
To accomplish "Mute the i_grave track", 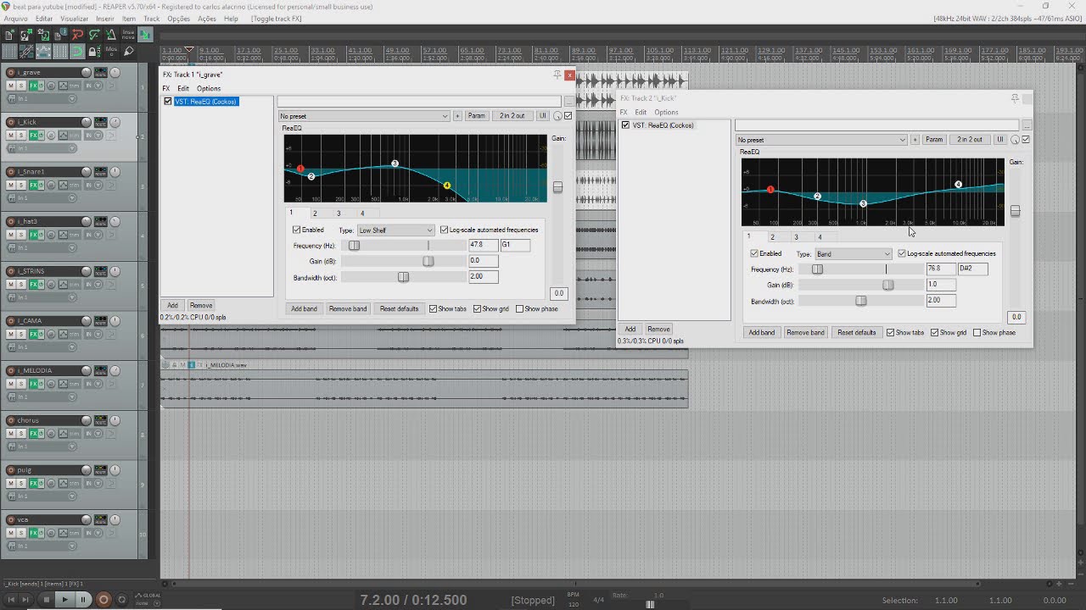I will click(x=11, y=86).
